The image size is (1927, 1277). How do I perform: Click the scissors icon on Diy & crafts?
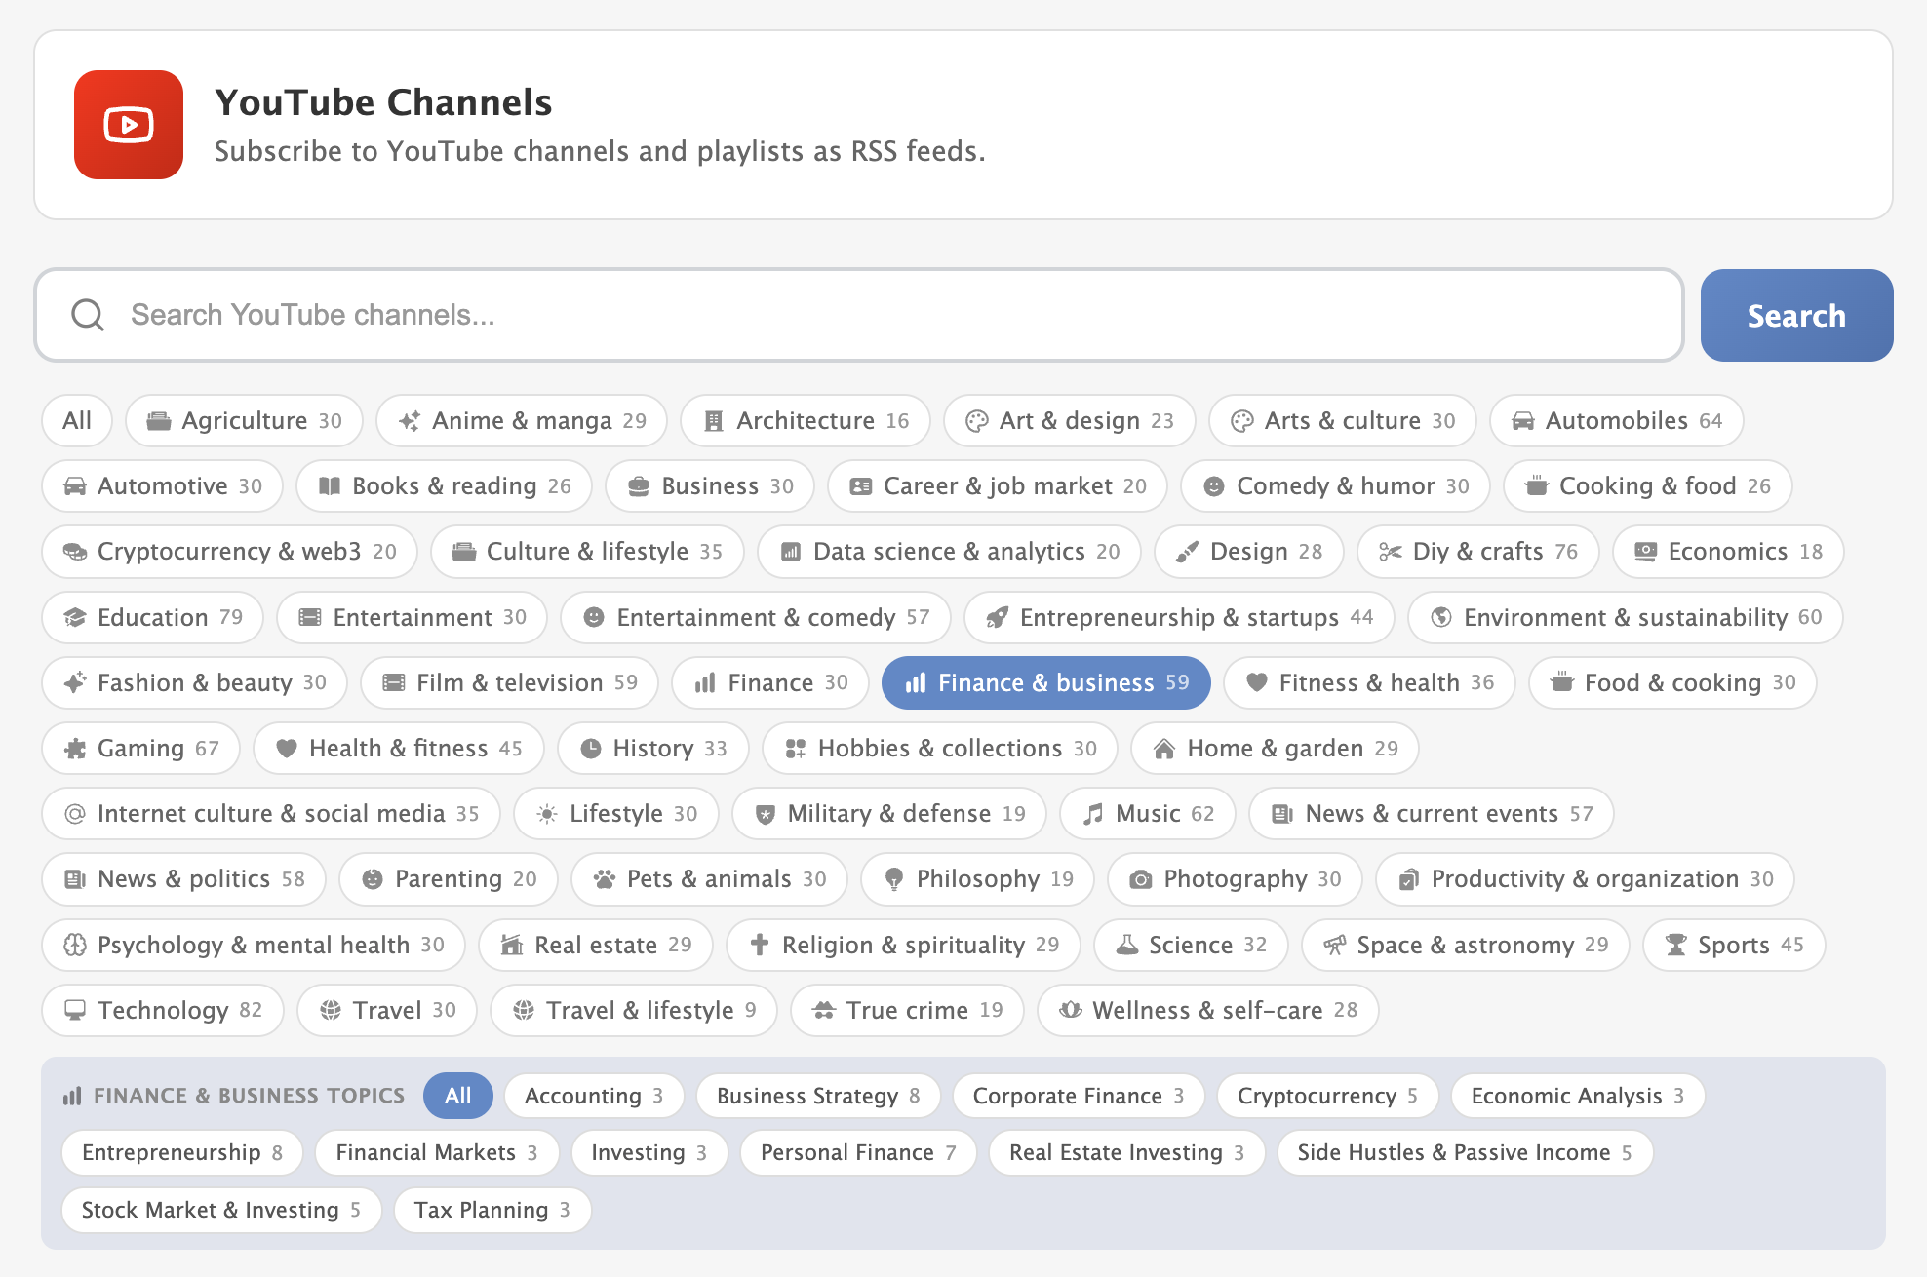click(x=1390, y=552)
